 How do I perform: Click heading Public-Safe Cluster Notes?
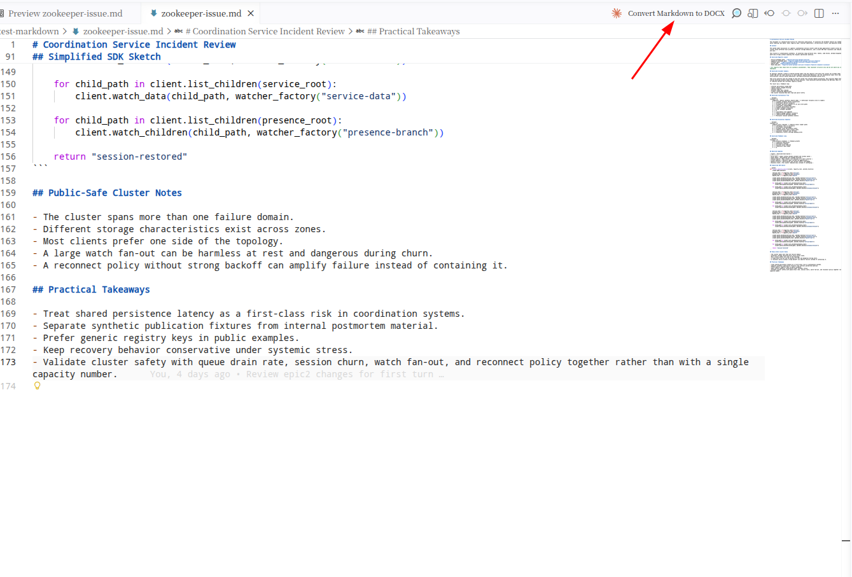tap(107, 193)
